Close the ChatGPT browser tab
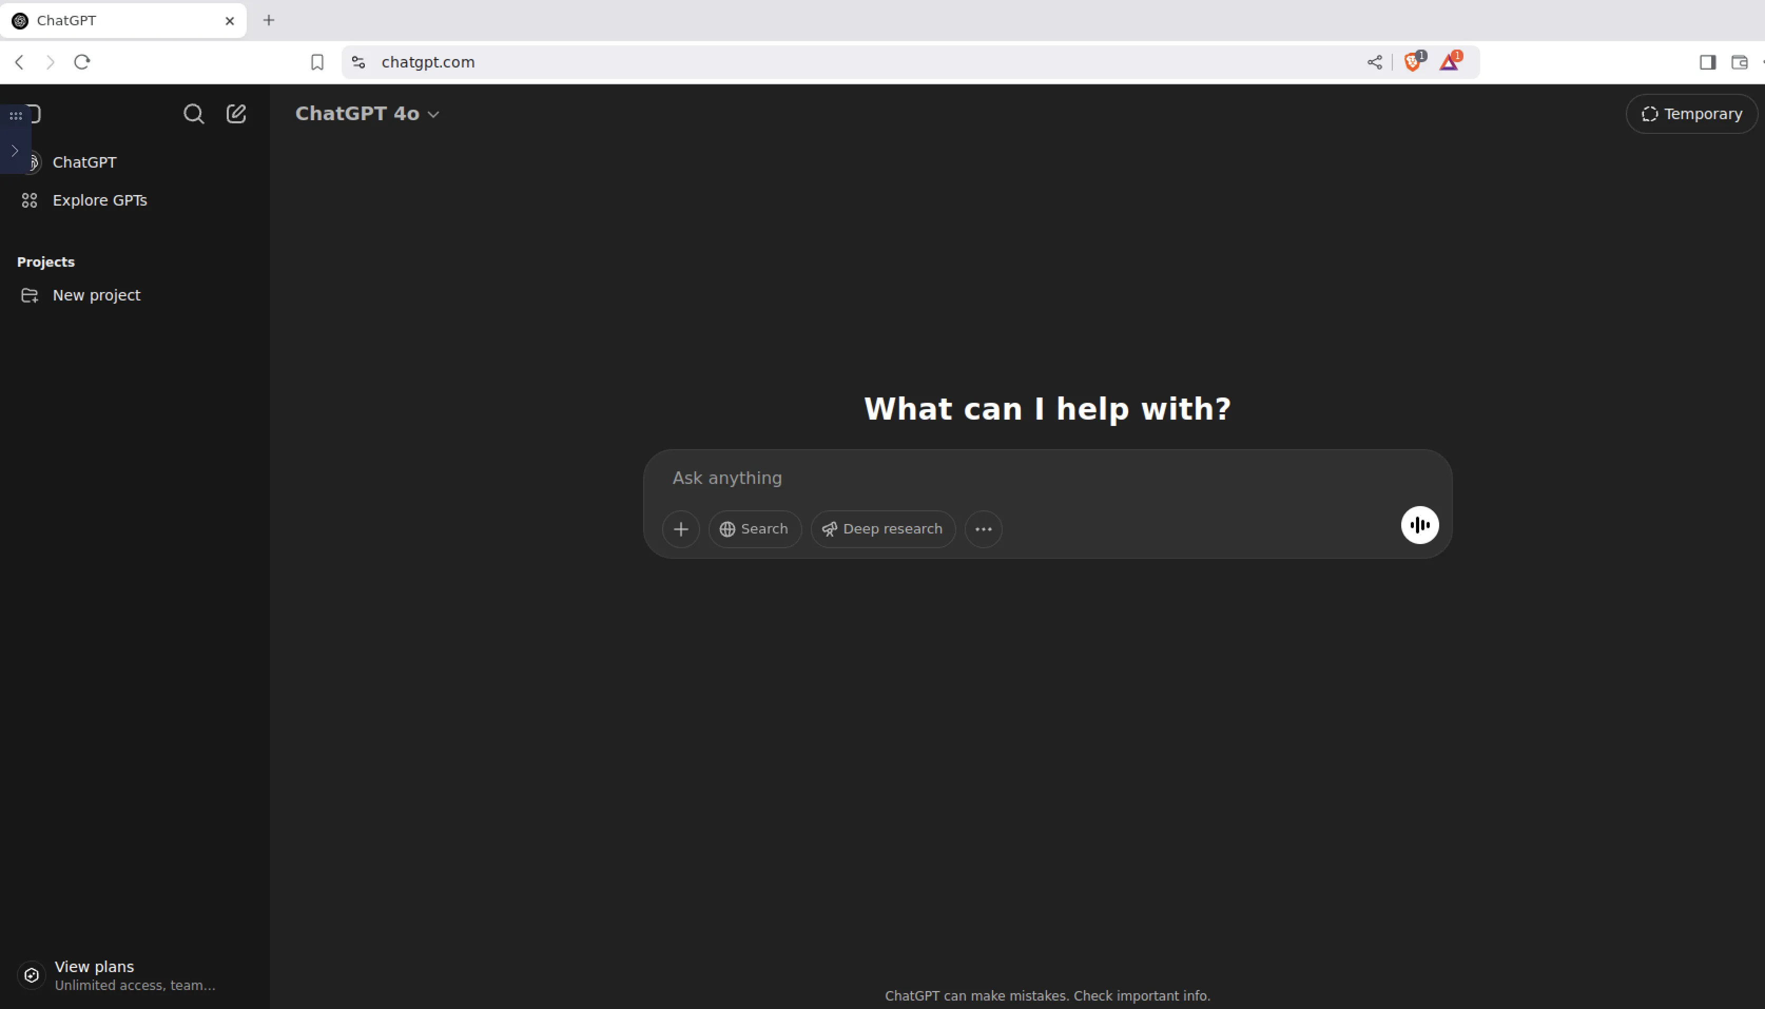The image size is (1765, 1009). pos(230,21)
